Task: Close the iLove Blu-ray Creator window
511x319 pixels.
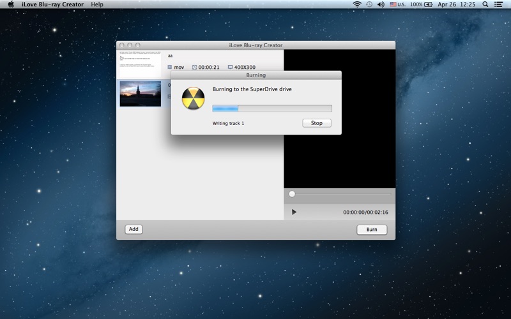Action: coord(122,45)
